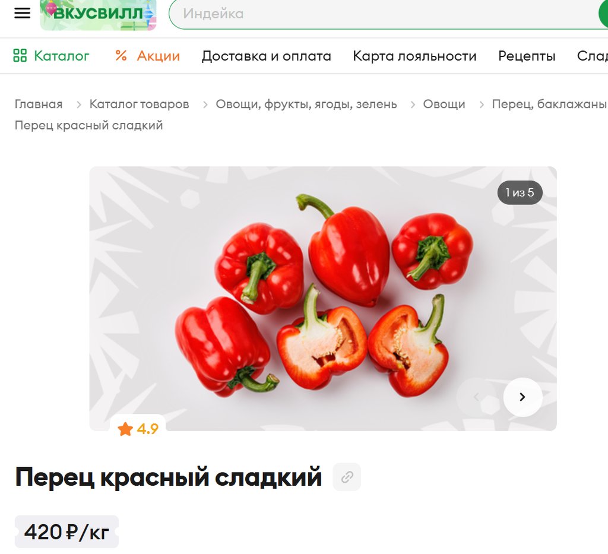Click the previous photo arrow
Screen dimensions: 608x554
tap(477, 397)
